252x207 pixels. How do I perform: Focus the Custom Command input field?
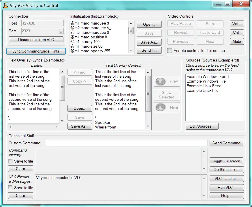[127, 143]
